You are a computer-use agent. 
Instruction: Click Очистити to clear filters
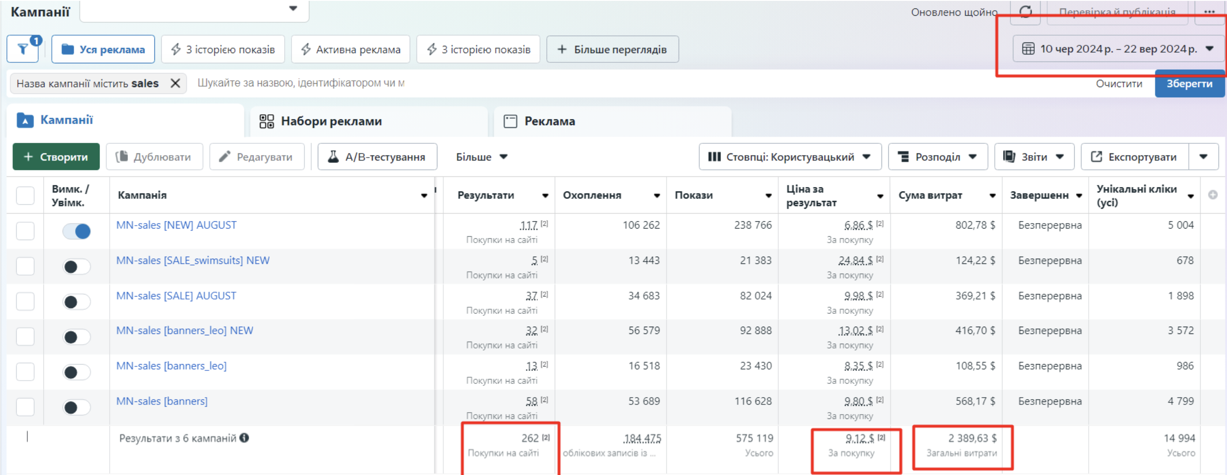(x=1119, y=84)
